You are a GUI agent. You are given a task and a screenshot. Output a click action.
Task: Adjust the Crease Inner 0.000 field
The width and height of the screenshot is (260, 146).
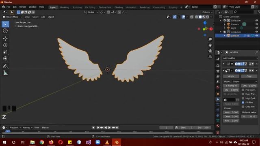coord(231,112)
